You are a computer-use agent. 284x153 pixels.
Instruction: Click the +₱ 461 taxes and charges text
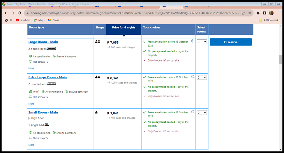(x=121, y=118)
